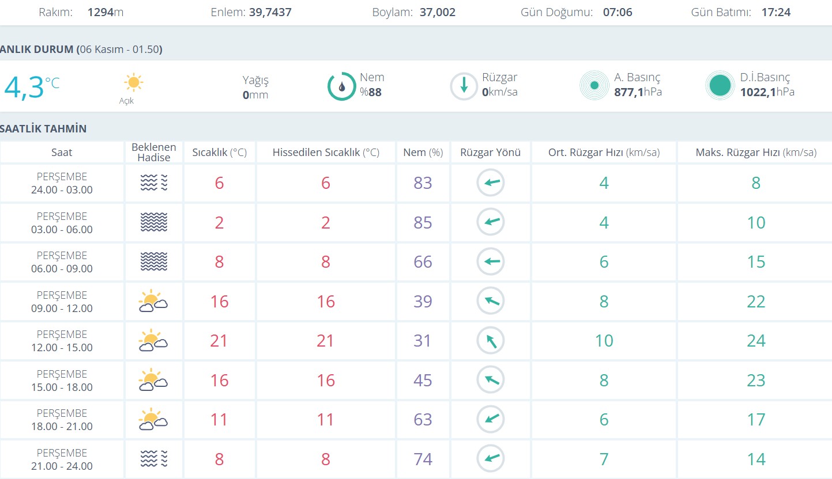Click the Rüzgar Yönü column header
The height and width of the screenshot is (479, 832).
pos(490,153)
